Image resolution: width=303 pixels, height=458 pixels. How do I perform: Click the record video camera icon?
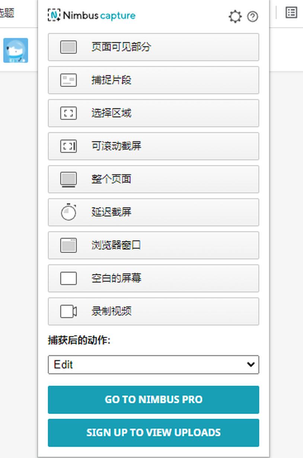(x=68, y=311)
